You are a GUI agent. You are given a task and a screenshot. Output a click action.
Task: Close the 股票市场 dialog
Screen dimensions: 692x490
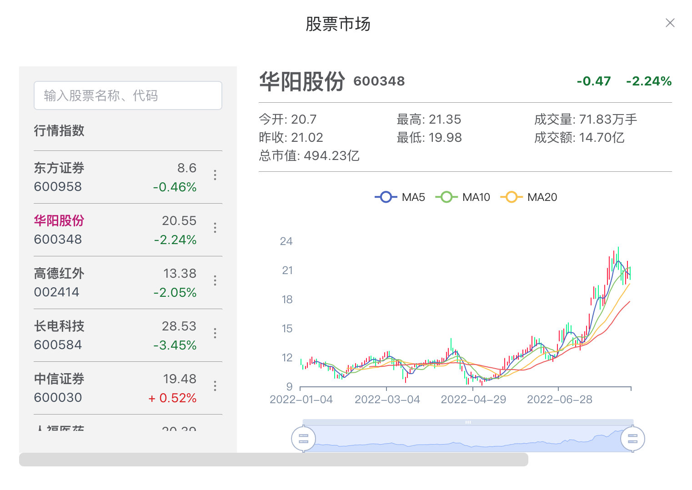coord(670,23)
